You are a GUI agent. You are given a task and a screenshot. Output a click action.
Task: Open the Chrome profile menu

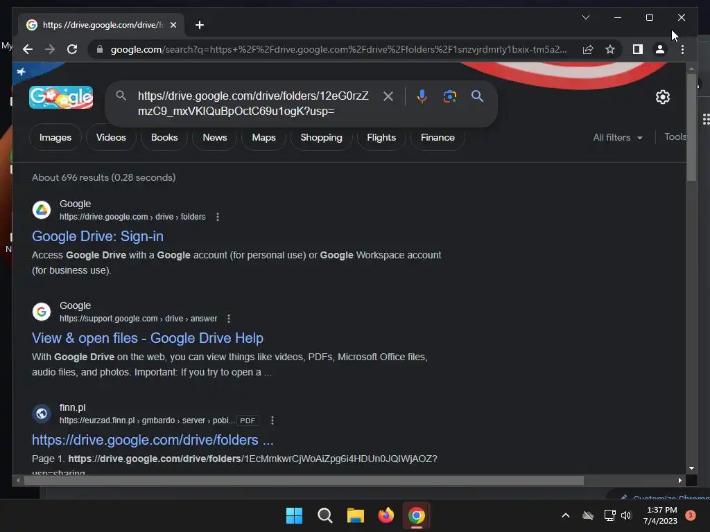point(660,49)
